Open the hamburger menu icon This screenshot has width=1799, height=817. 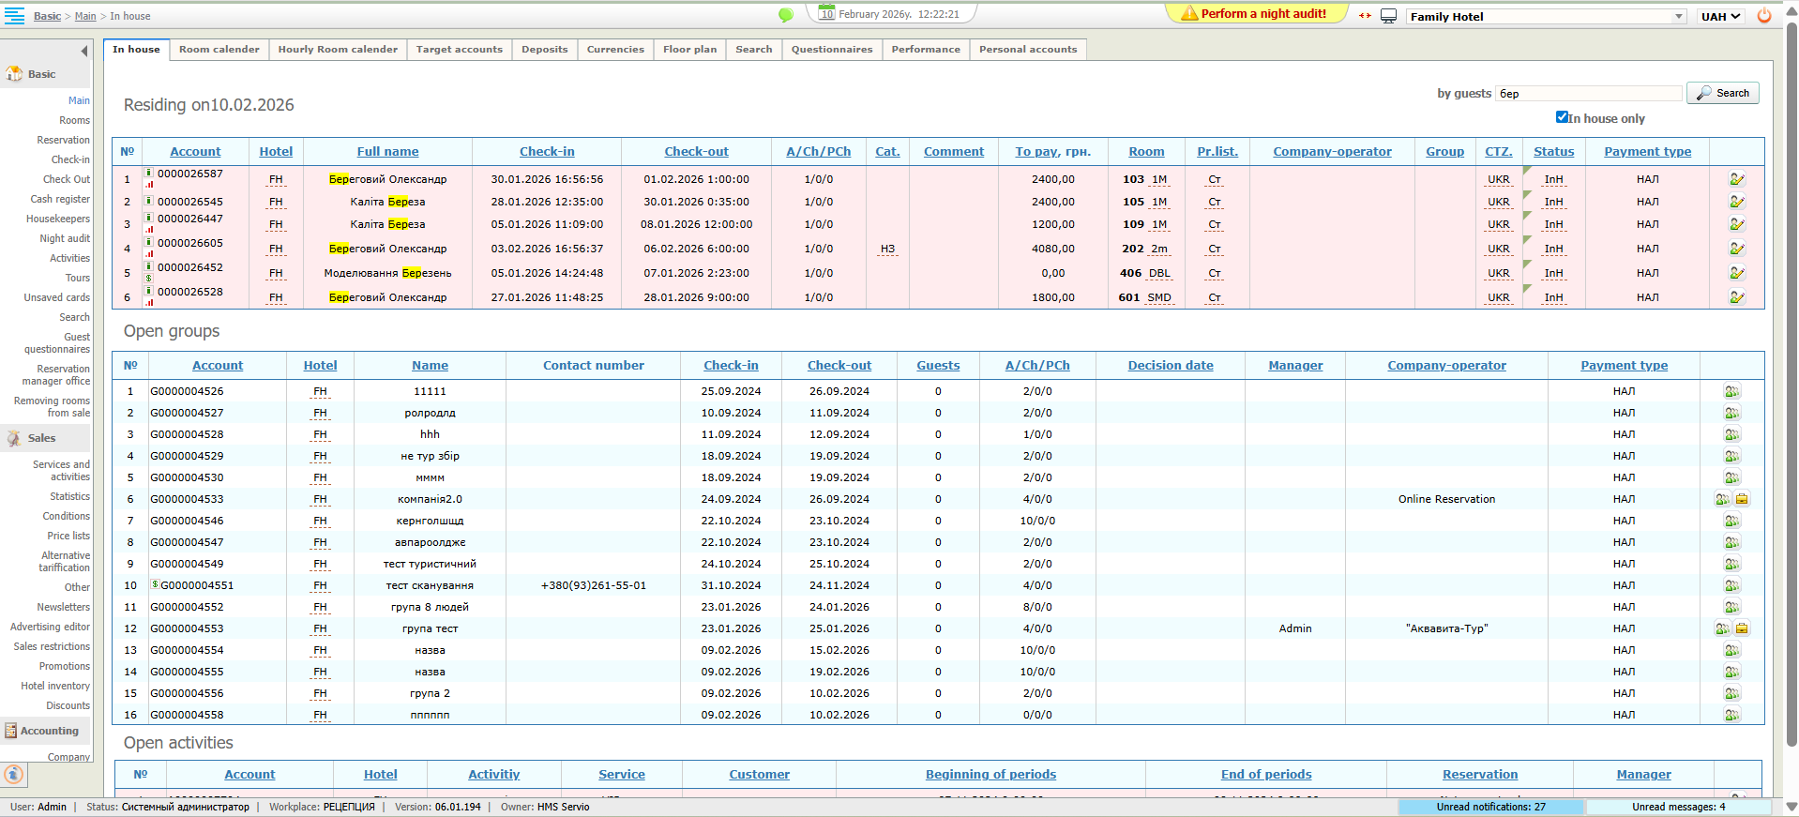(14, 16)
